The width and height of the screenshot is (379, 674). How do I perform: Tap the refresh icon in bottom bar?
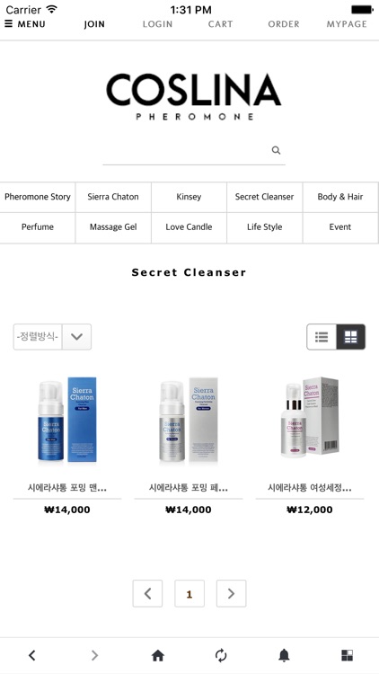point(221,655)
